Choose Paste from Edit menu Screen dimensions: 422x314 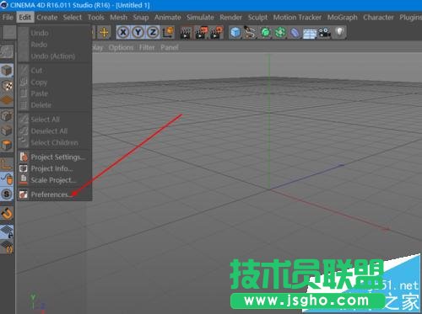[55, 93]
